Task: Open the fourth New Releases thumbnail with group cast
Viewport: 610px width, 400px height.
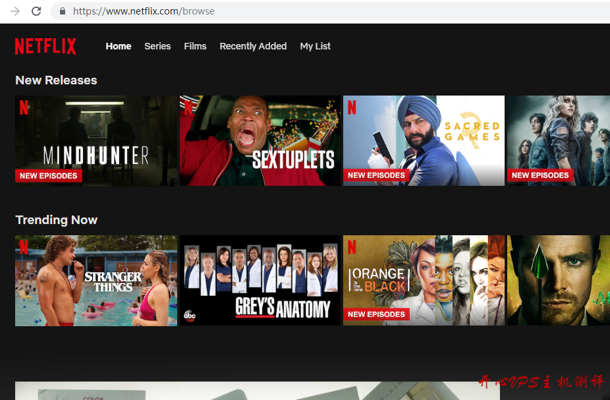Action: coord(559,141)
